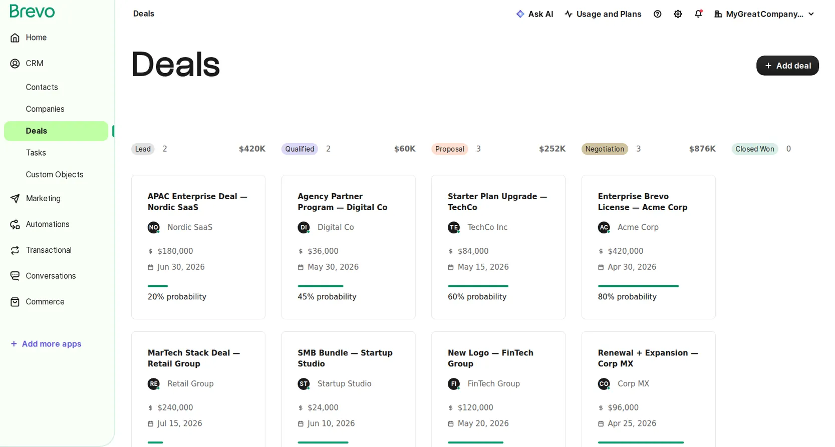
Task: Click the Lead stage label
Action: click(x=143, y=149)
